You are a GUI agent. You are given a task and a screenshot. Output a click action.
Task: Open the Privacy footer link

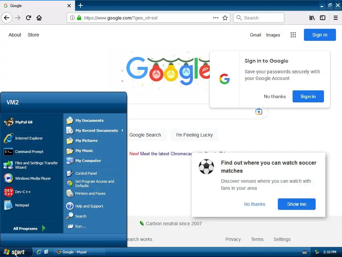point(233,239)
